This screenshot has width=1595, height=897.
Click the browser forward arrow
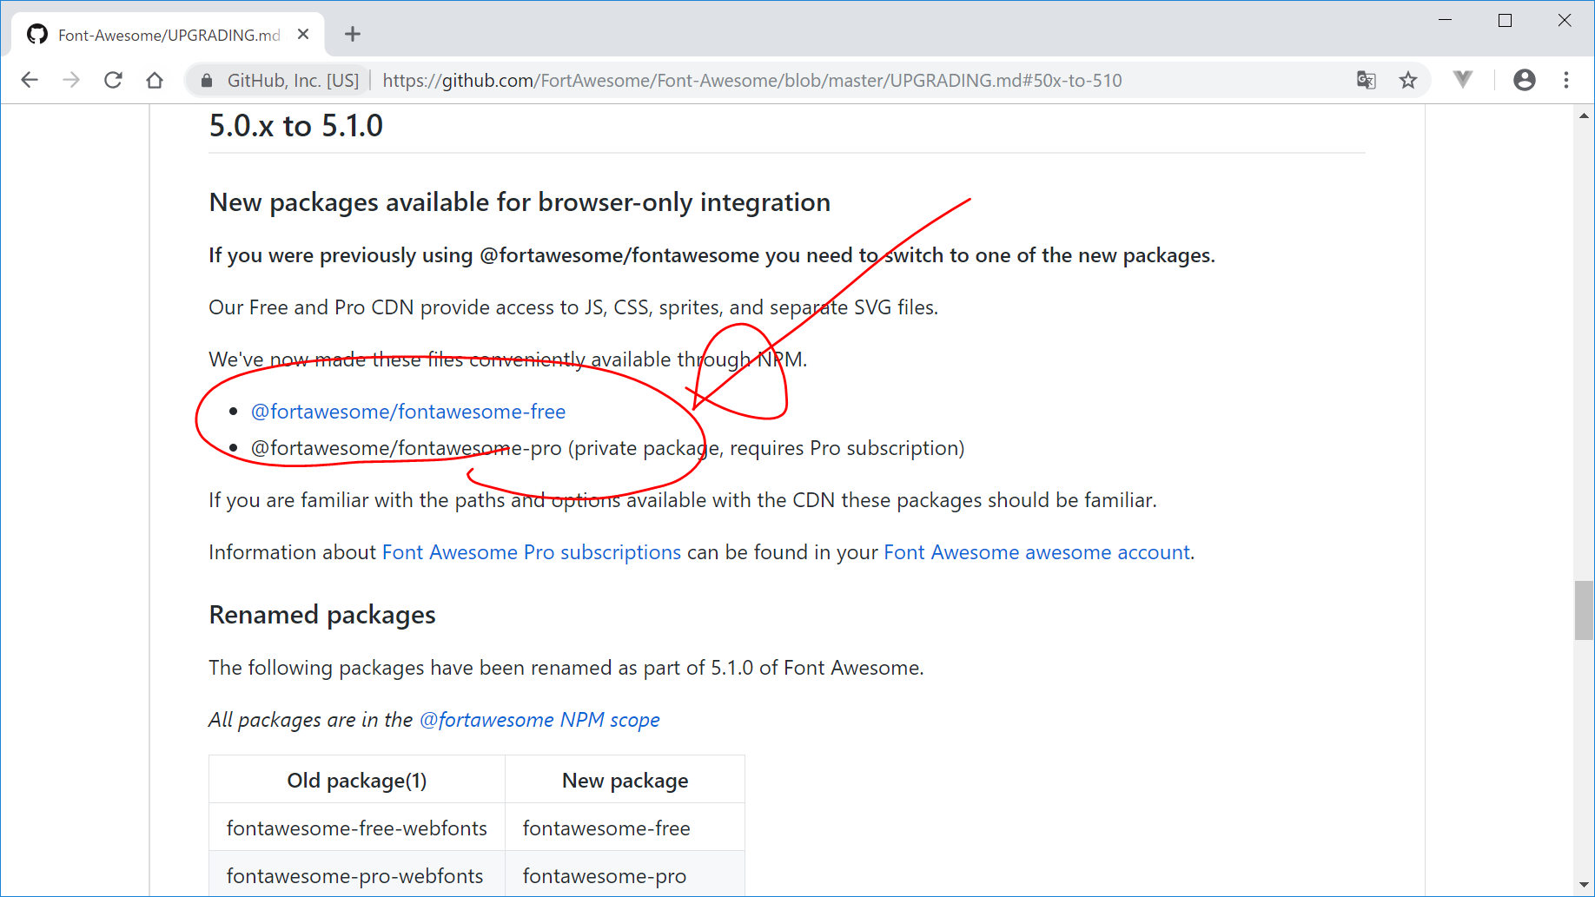(x=71, y=80)
